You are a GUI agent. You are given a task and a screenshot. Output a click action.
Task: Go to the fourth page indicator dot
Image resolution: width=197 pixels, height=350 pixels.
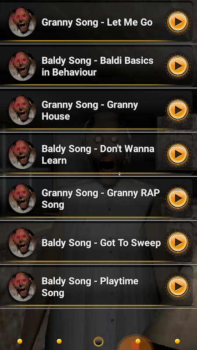click(138, 341)
